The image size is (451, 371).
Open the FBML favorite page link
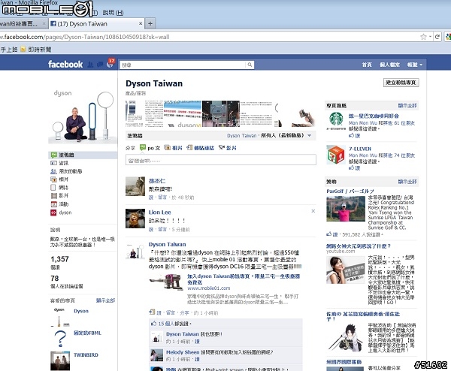(87, 333)
